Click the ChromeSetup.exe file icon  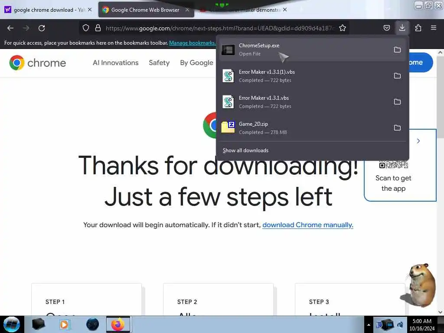pyautogui.click(x=228, y=50)
